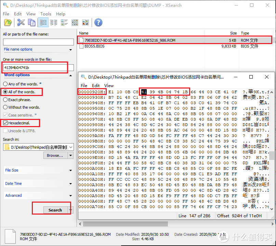Open the Tools menu
This screenshot has height=246, width=276.
(x=46, y=14)
